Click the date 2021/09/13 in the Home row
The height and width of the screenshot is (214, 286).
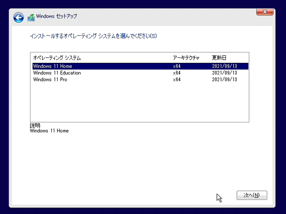click(x=225, y=66)
